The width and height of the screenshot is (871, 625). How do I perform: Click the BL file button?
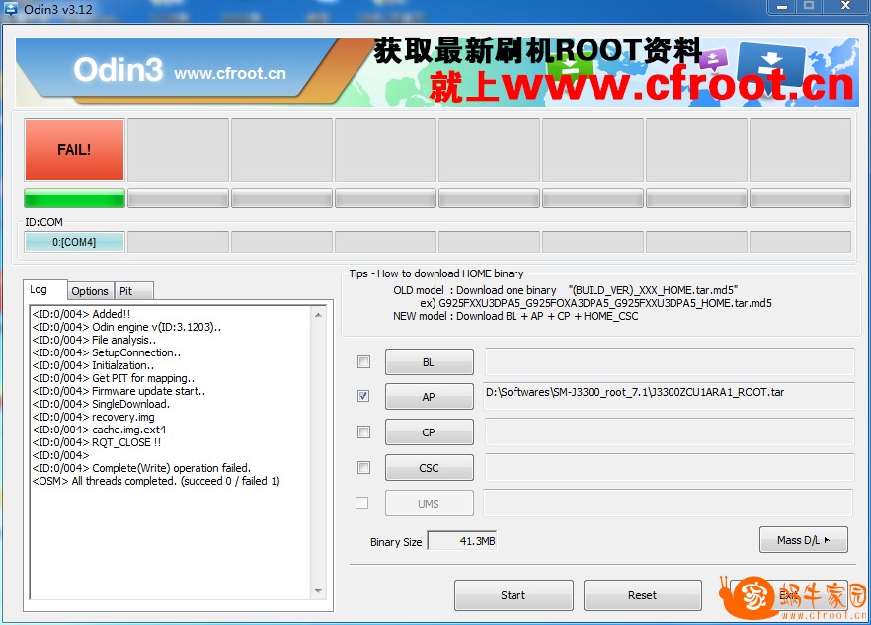(430, 362)
